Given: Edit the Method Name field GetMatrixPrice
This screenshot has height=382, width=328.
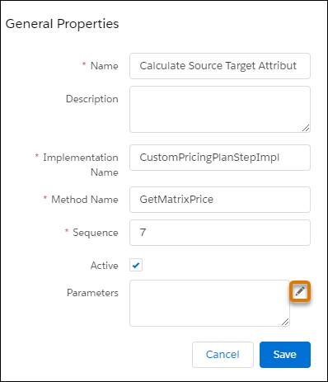Looking at the screenshot, I should [x=220, y=200].
